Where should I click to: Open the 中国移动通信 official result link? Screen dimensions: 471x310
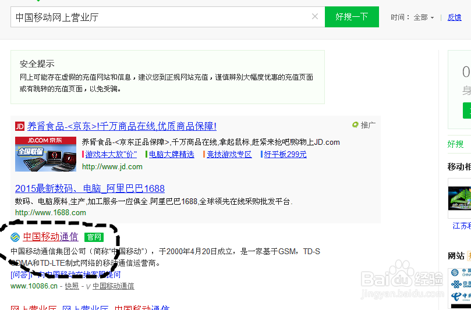[x=51, y=237]
